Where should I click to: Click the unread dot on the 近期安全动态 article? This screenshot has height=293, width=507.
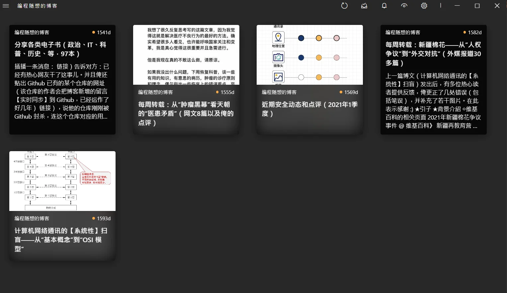340,92
